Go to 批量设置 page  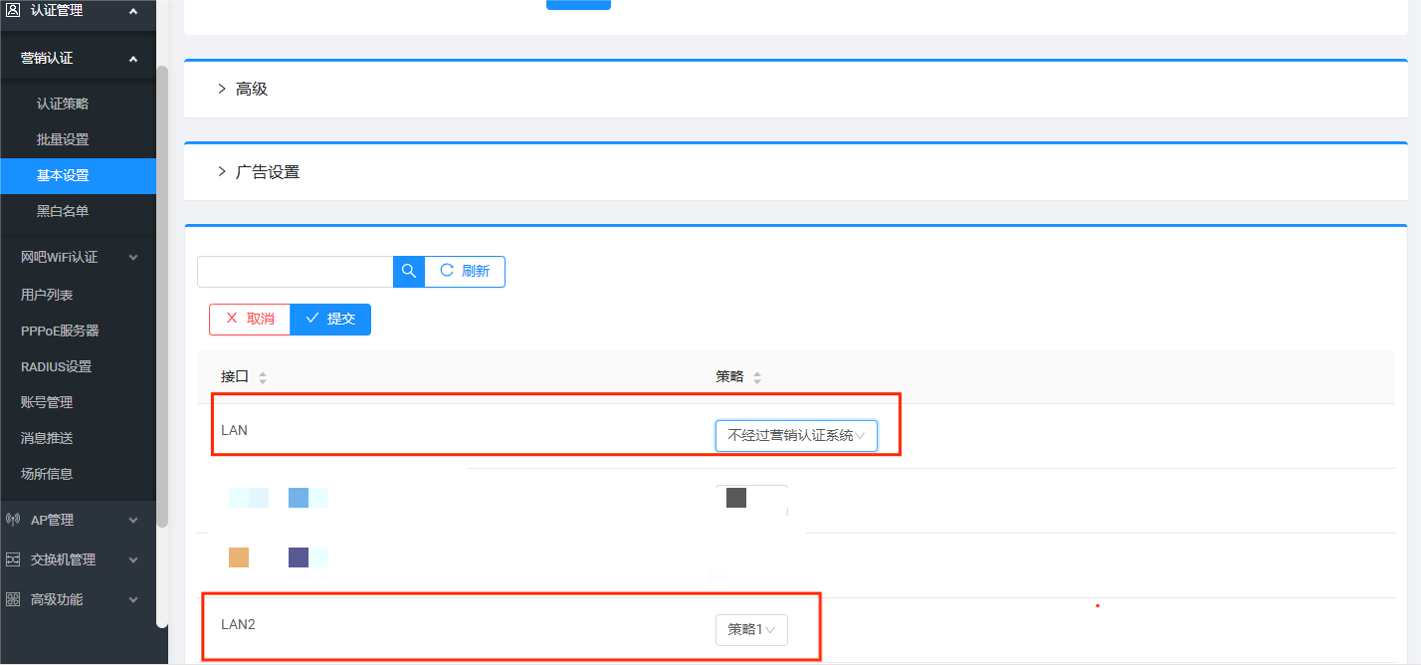tap(63, 139)
